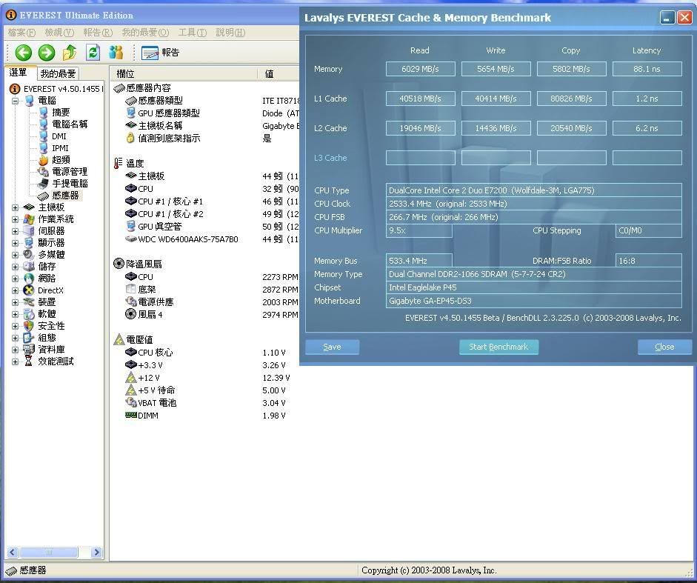Select the 電源供應 fan row
Screen dimensions: 697x583
click(x=155, y=302)
